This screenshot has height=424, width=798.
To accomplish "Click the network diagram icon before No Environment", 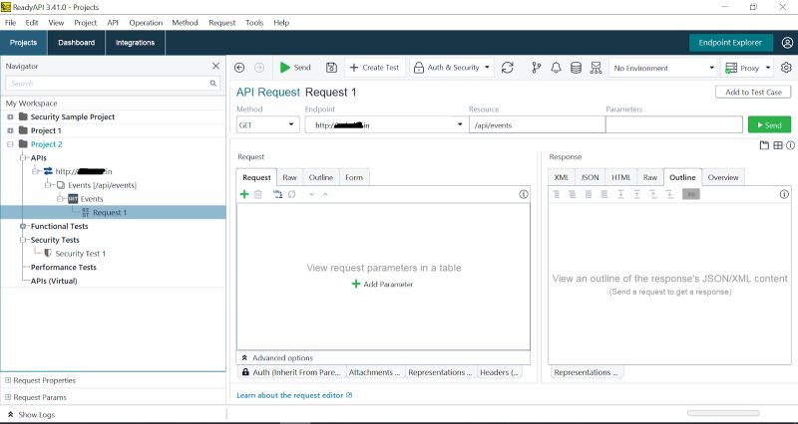I will coord(596,68).
